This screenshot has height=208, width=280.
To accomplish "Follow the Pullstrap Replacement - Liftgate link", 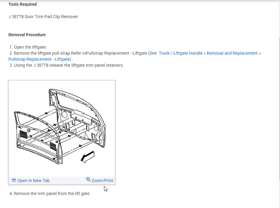I will [39, 59].
